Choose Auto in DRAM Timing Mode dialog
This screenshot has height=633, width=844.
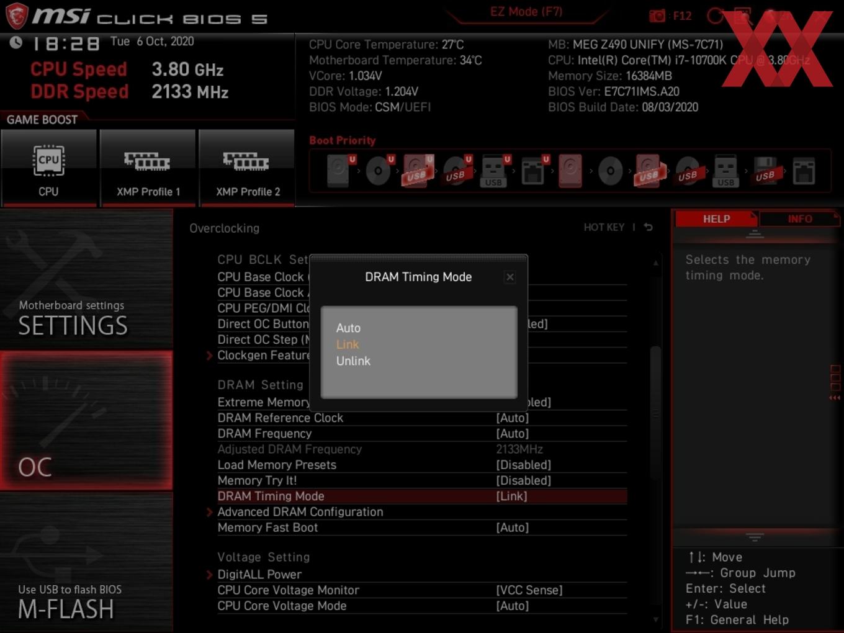pyautogui.click(x=348, y=328)
